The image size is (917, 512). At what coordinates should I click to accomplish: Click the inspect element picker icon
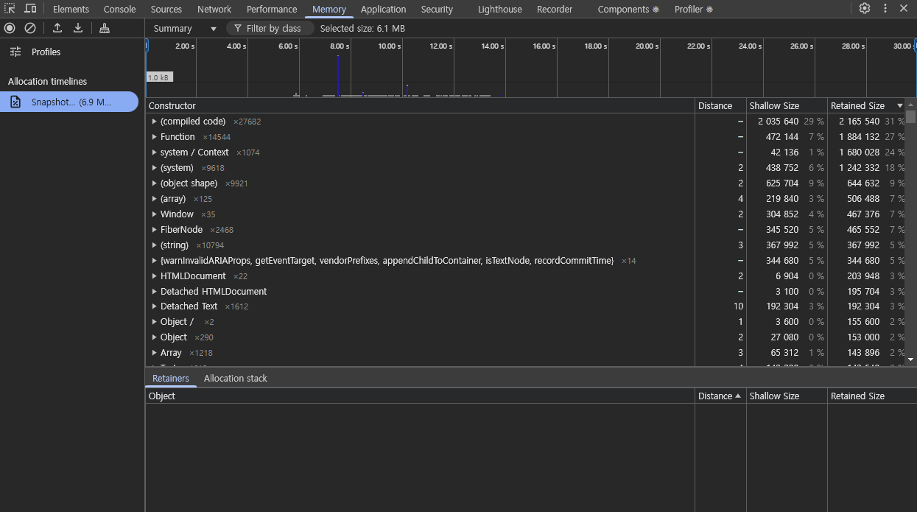pyautogui.click(x=10, y=9)
